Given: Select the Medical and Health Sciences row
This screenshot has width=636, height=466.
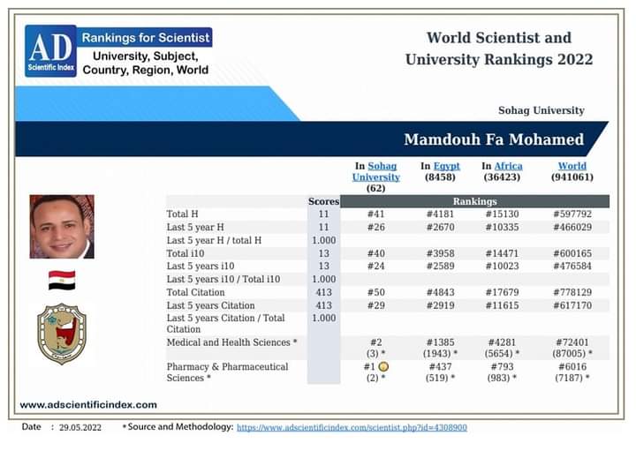Looking at the screenshot, I should [231, 342].
